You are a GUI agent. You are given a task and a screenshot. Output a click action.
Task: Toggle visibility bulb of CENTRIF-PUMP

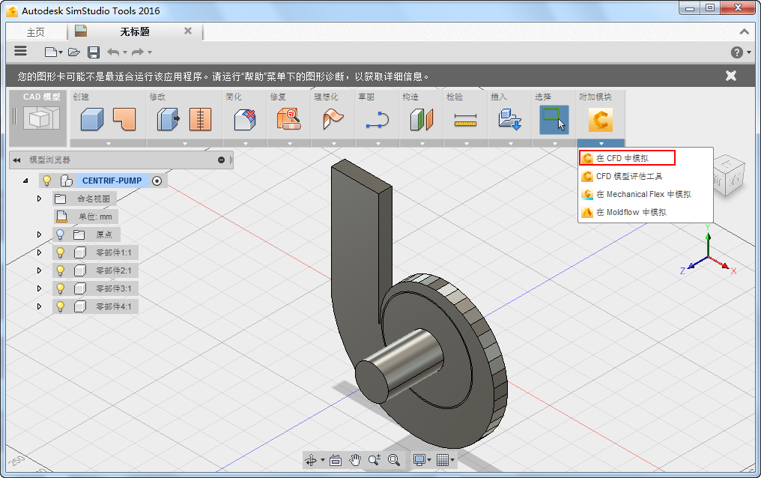coord(46,181)
